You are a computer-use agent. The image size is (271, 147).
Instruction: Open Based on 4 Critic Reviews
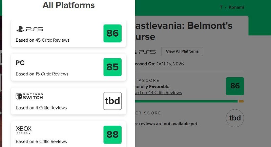pyautogui.click(x=41, y=108)
